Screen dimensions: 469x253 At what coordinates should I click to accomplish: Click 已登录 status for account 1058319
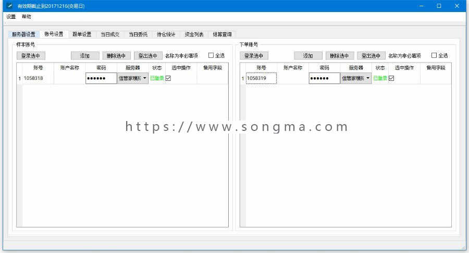pos(380,78)
